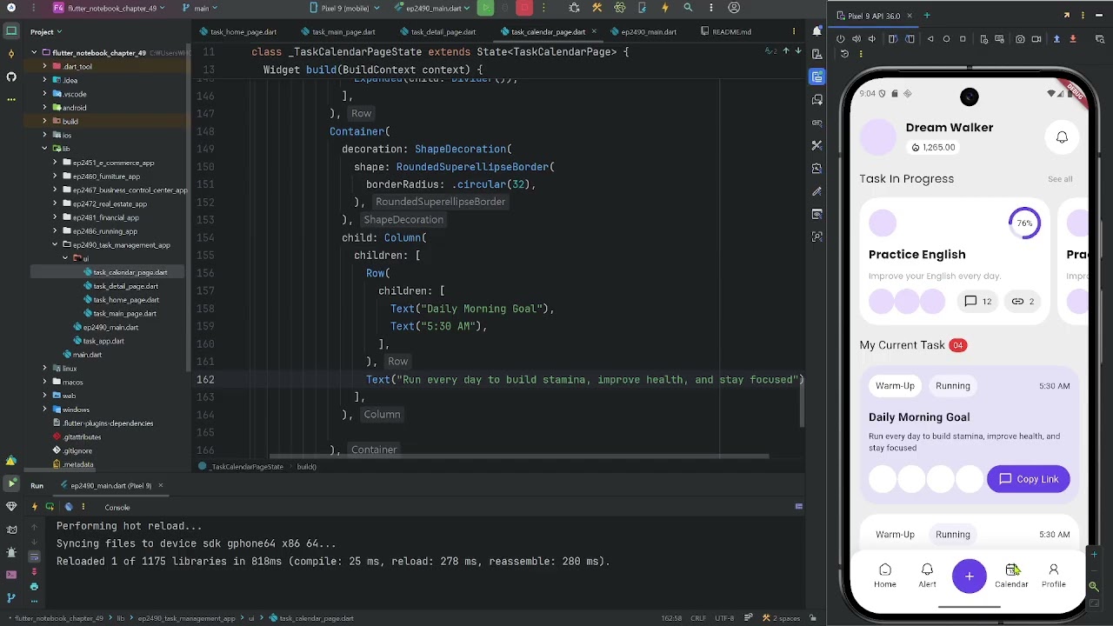
Task: Open the Project tool window folder icon
Action: [x=11, y=31]
